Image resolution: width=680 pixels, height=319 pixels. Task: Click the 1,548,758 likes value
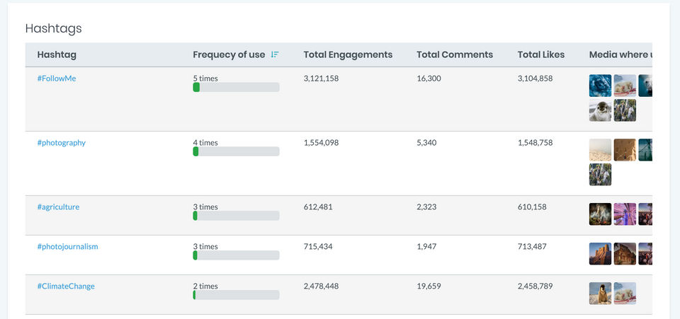pyautogui.click(x=535, y=143)
